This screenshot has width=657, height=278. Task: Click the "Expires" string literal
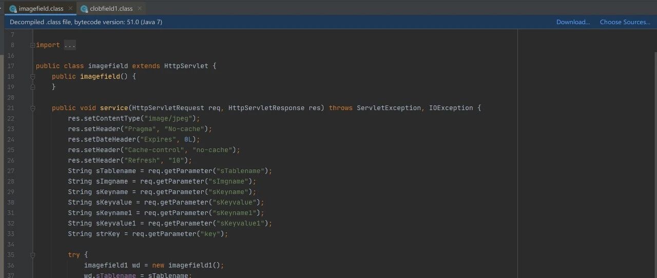tap(158, 139)
